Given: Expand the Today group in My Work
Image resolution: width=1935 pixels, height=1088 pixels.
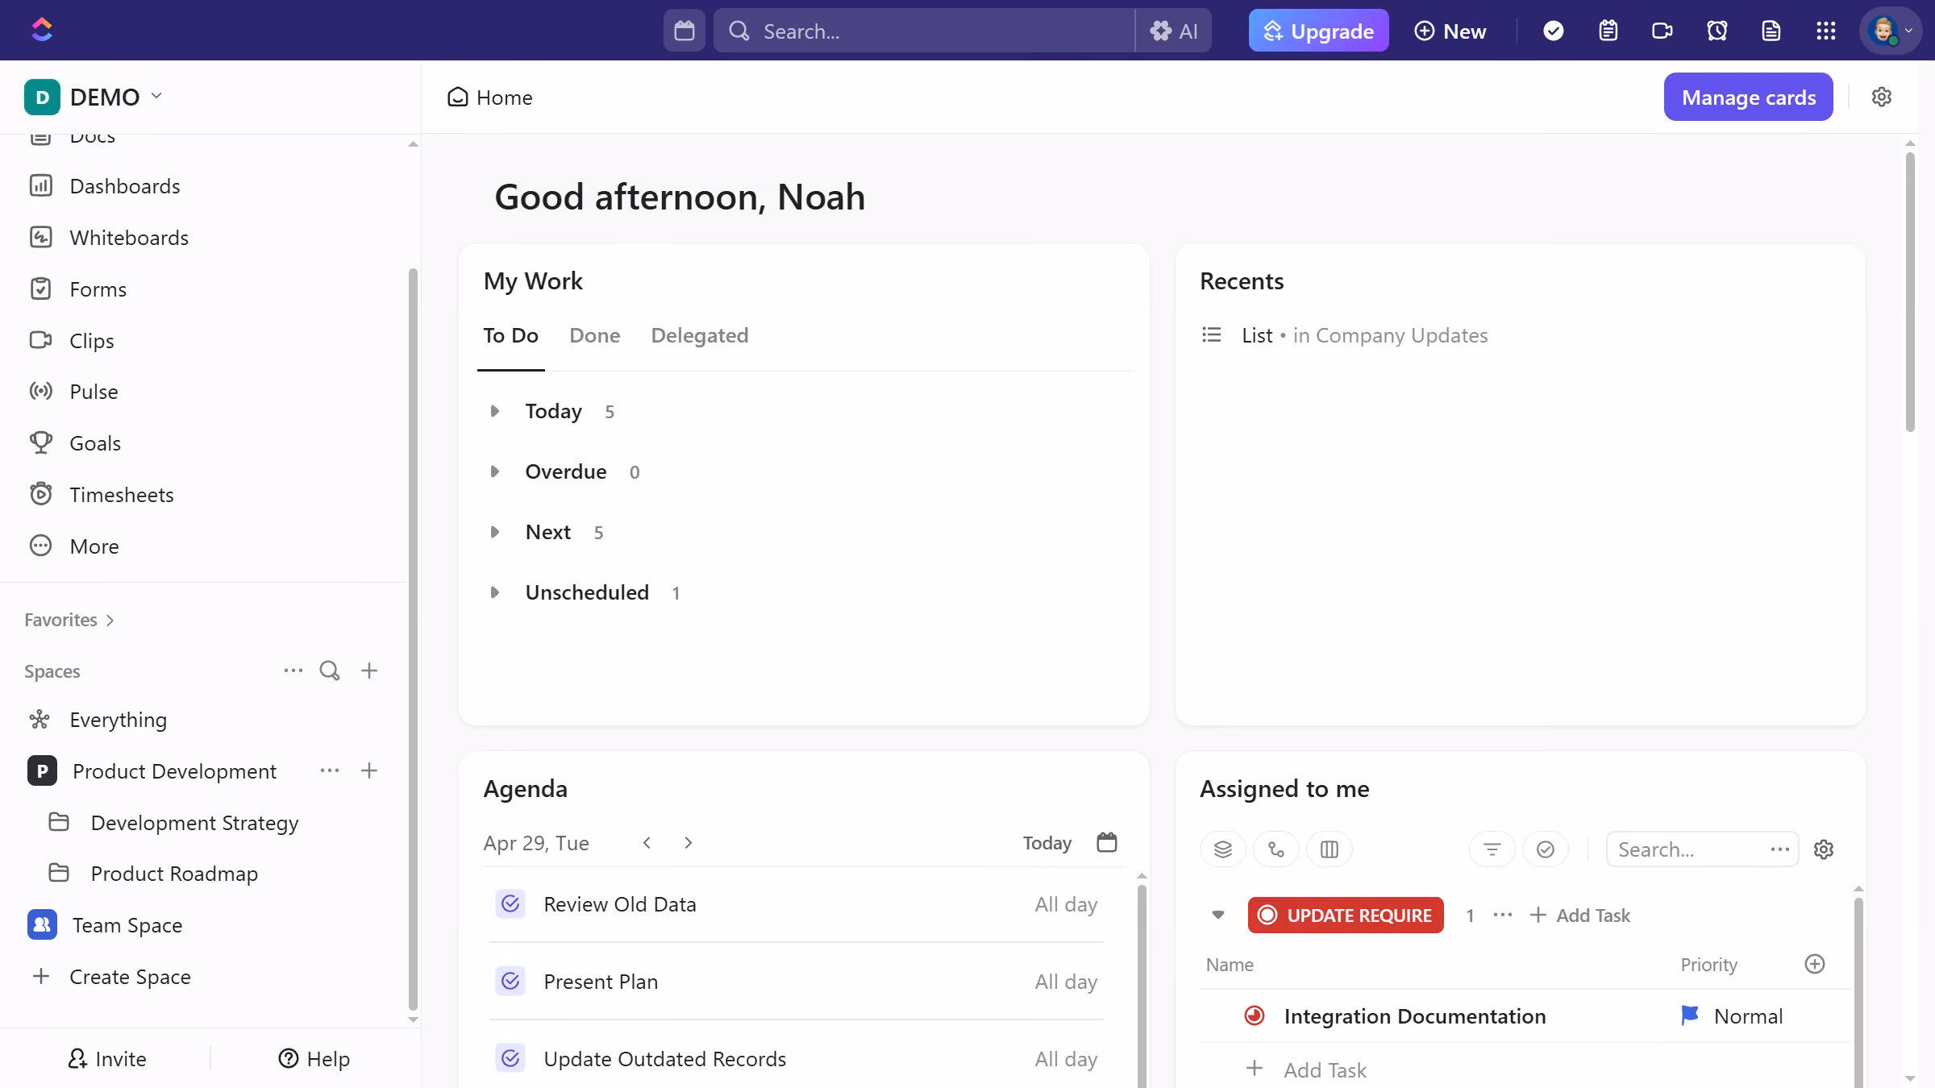Looking at the screenshot, I should tap(495, 411).
